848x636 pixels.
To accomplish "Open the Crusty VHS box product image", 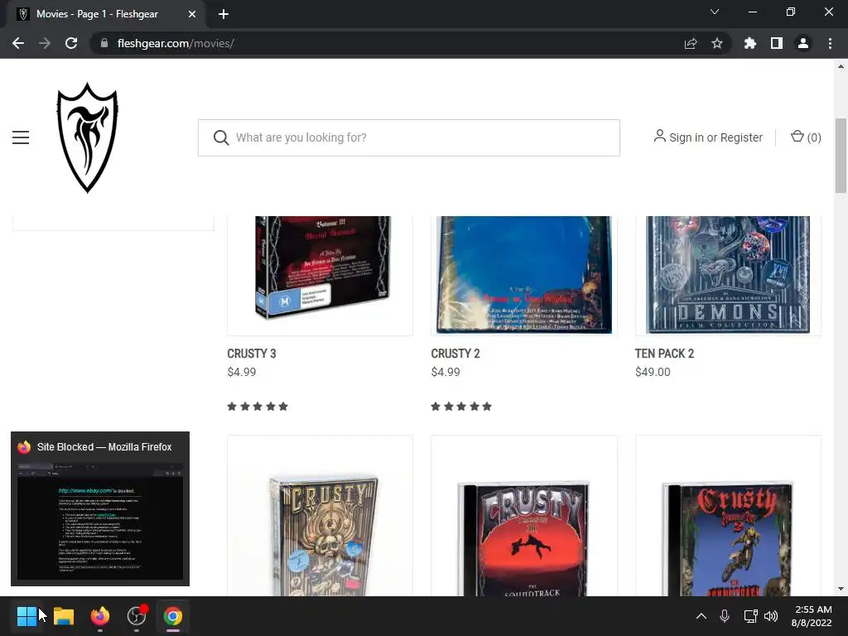I will [x=320, y=517].
